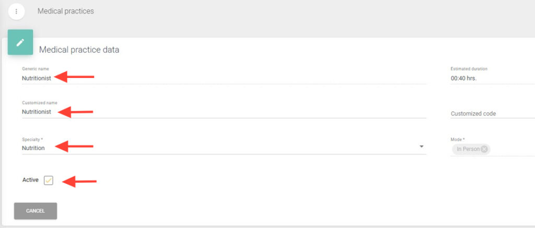Image resolution: width=535 pixels, height=228 pixels.
Task: Click the Active checkbox label text
Action: coord(30,180)
